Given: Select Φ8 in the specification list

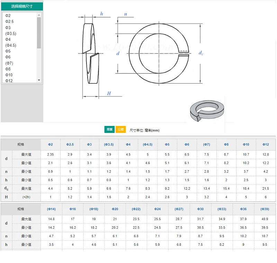Looking at the screenshot, I should click(x=7, y=69).
